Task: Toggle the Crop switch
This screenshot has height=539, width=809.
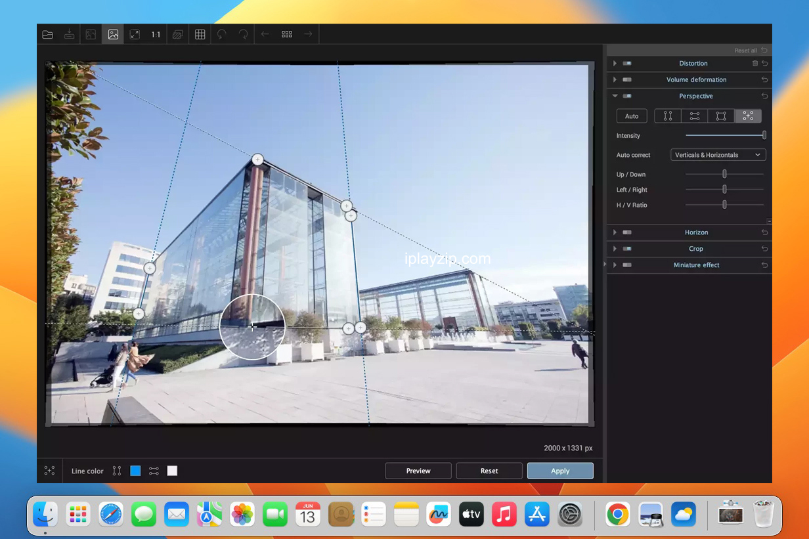Action: (x=627, y=249)
